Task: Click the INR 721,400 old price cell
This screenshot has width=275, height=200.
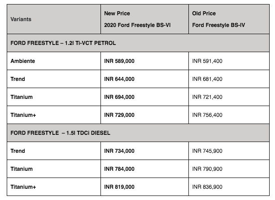Action: tap(207, 97)
